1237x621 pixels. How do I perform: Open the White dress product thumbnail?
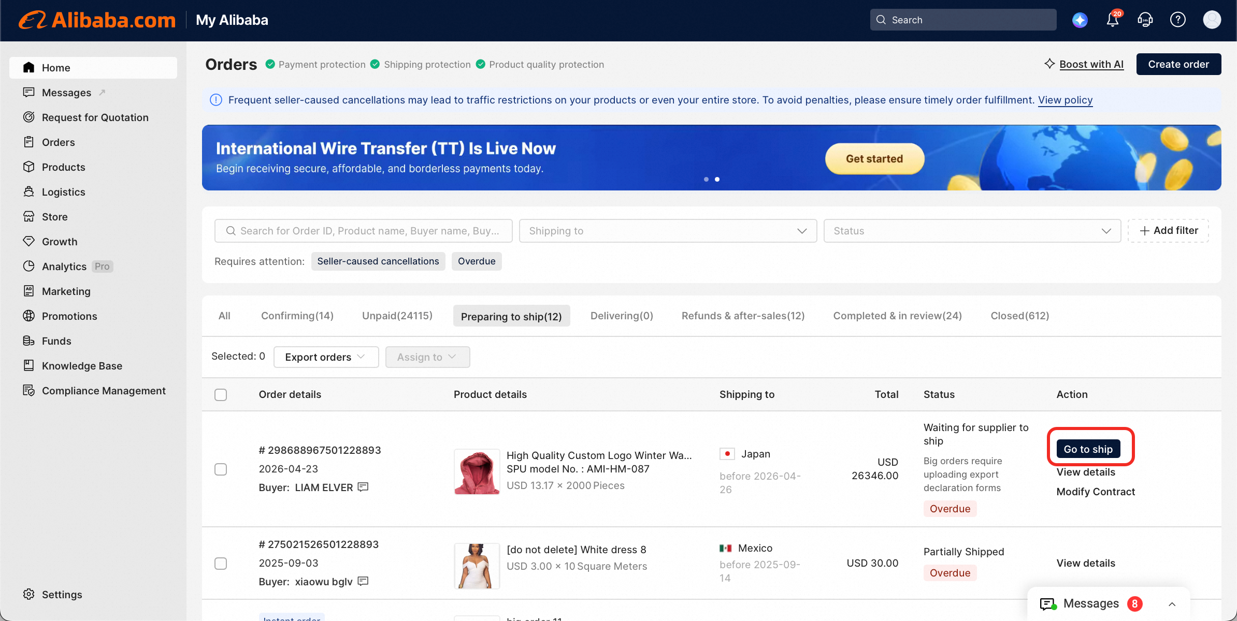(477, 566)
